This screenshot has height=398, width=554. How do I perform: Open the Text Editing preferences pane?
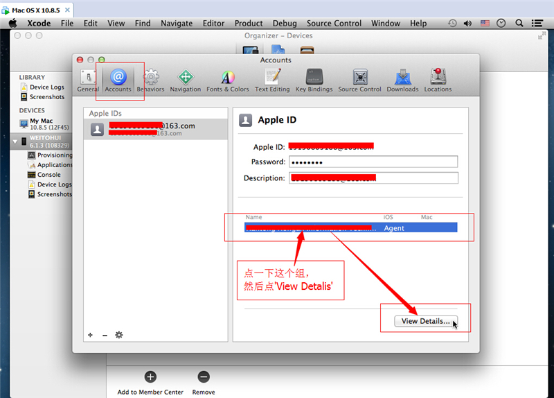tap(272, 80)
